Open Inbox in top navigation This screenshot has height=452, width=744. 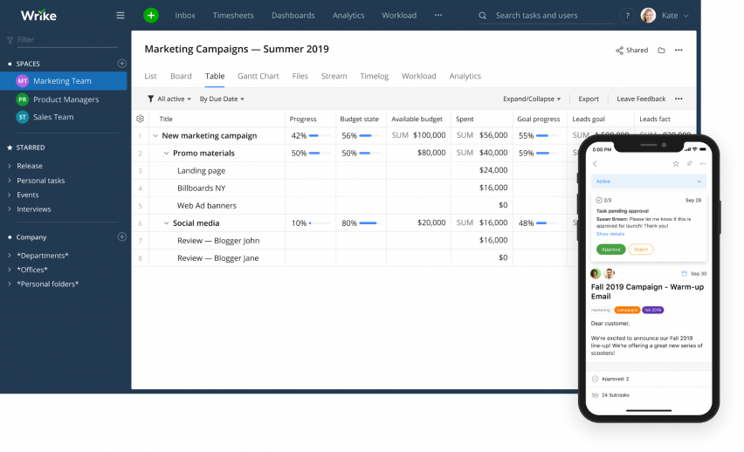point(185,15)
